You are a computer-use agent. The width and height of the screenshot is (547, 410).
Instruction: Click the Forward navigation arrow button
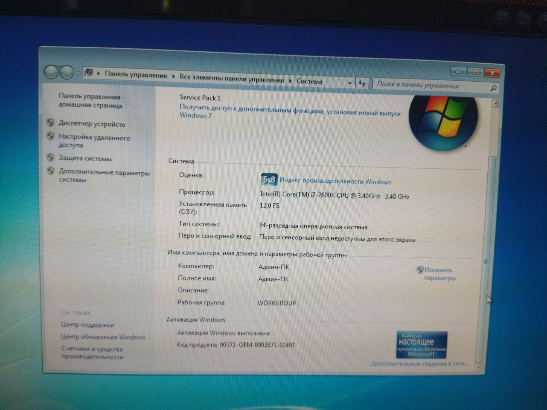coord(66,72)
